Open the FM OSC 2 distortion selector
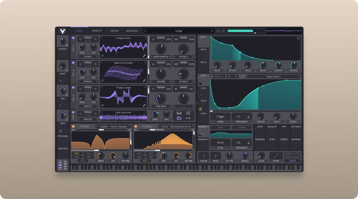The height and width of the screenshot is (199, 358). [183, 57]
